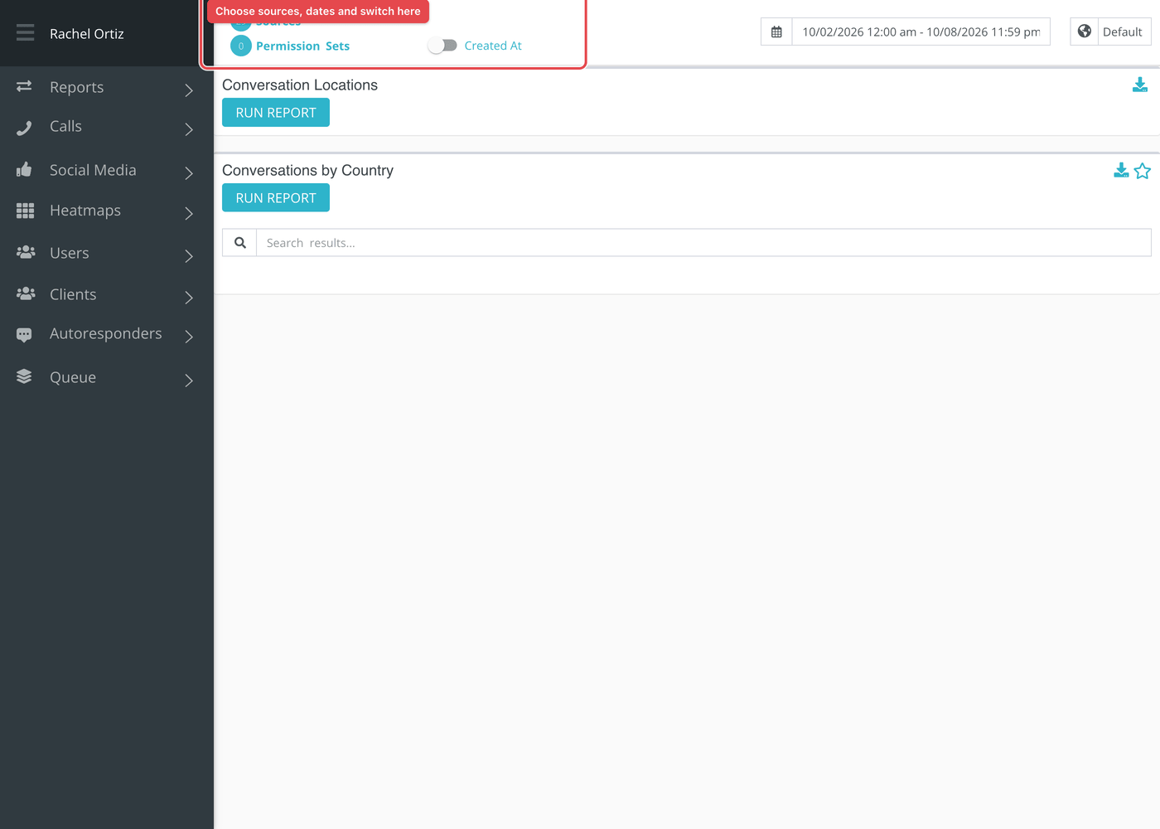Click the Heatmaps grid icon
The width and height of the screenshot is (1160, 829).
click(x=25, y=211)
